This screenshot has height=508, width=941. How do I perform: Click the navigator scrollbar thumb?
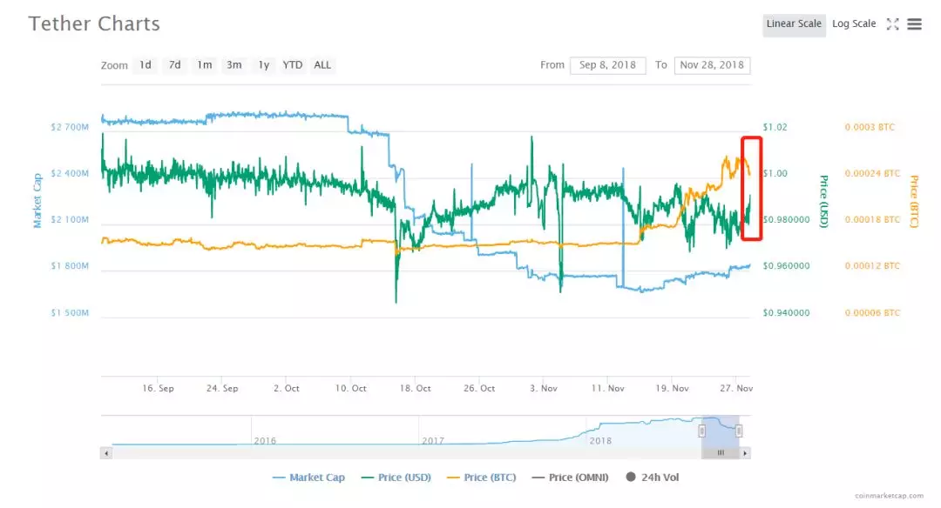[x=721, y=453]
